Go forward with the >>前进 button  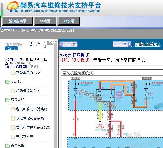coord(69,21)
